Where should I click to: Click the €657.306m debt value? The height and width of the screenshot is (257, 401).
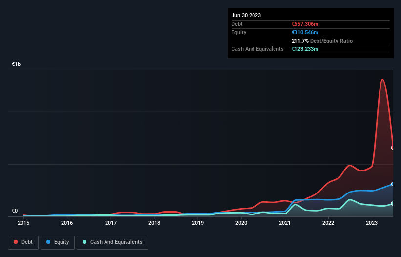[305, 24]
